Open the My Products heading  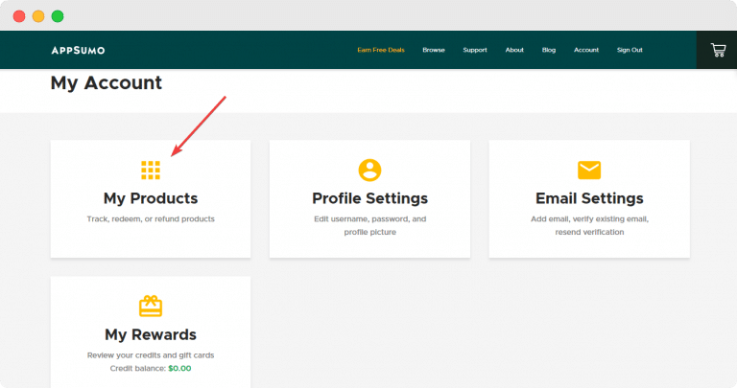pyautogui.click(x=151, y=198)
